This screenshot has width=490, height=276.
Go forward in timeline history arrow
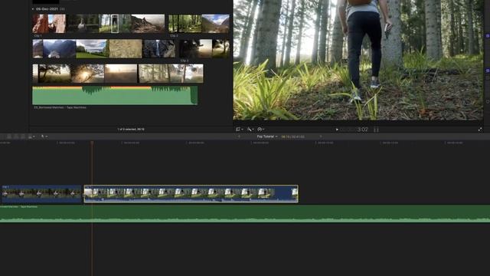(321, 136)
